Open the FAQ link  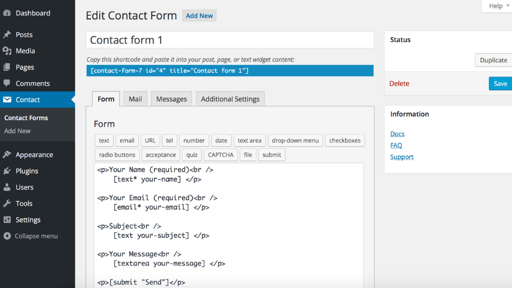coord(396,145)
